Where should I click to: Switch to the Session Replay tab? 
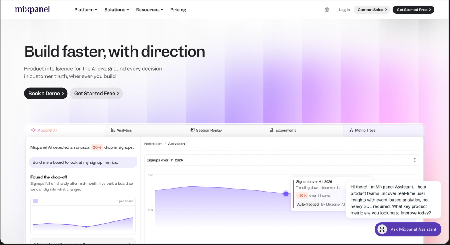(225, 130)
